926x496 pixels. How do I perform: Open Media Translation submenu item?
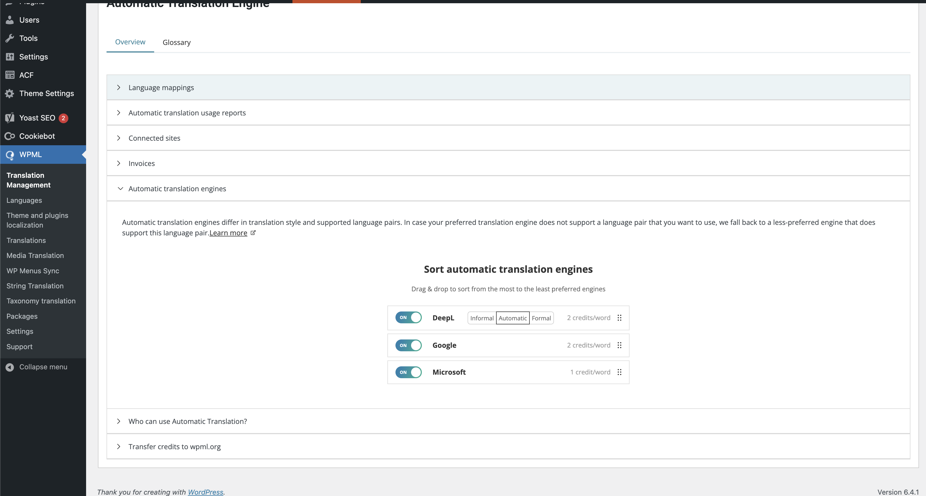click(x=35, y=255)
